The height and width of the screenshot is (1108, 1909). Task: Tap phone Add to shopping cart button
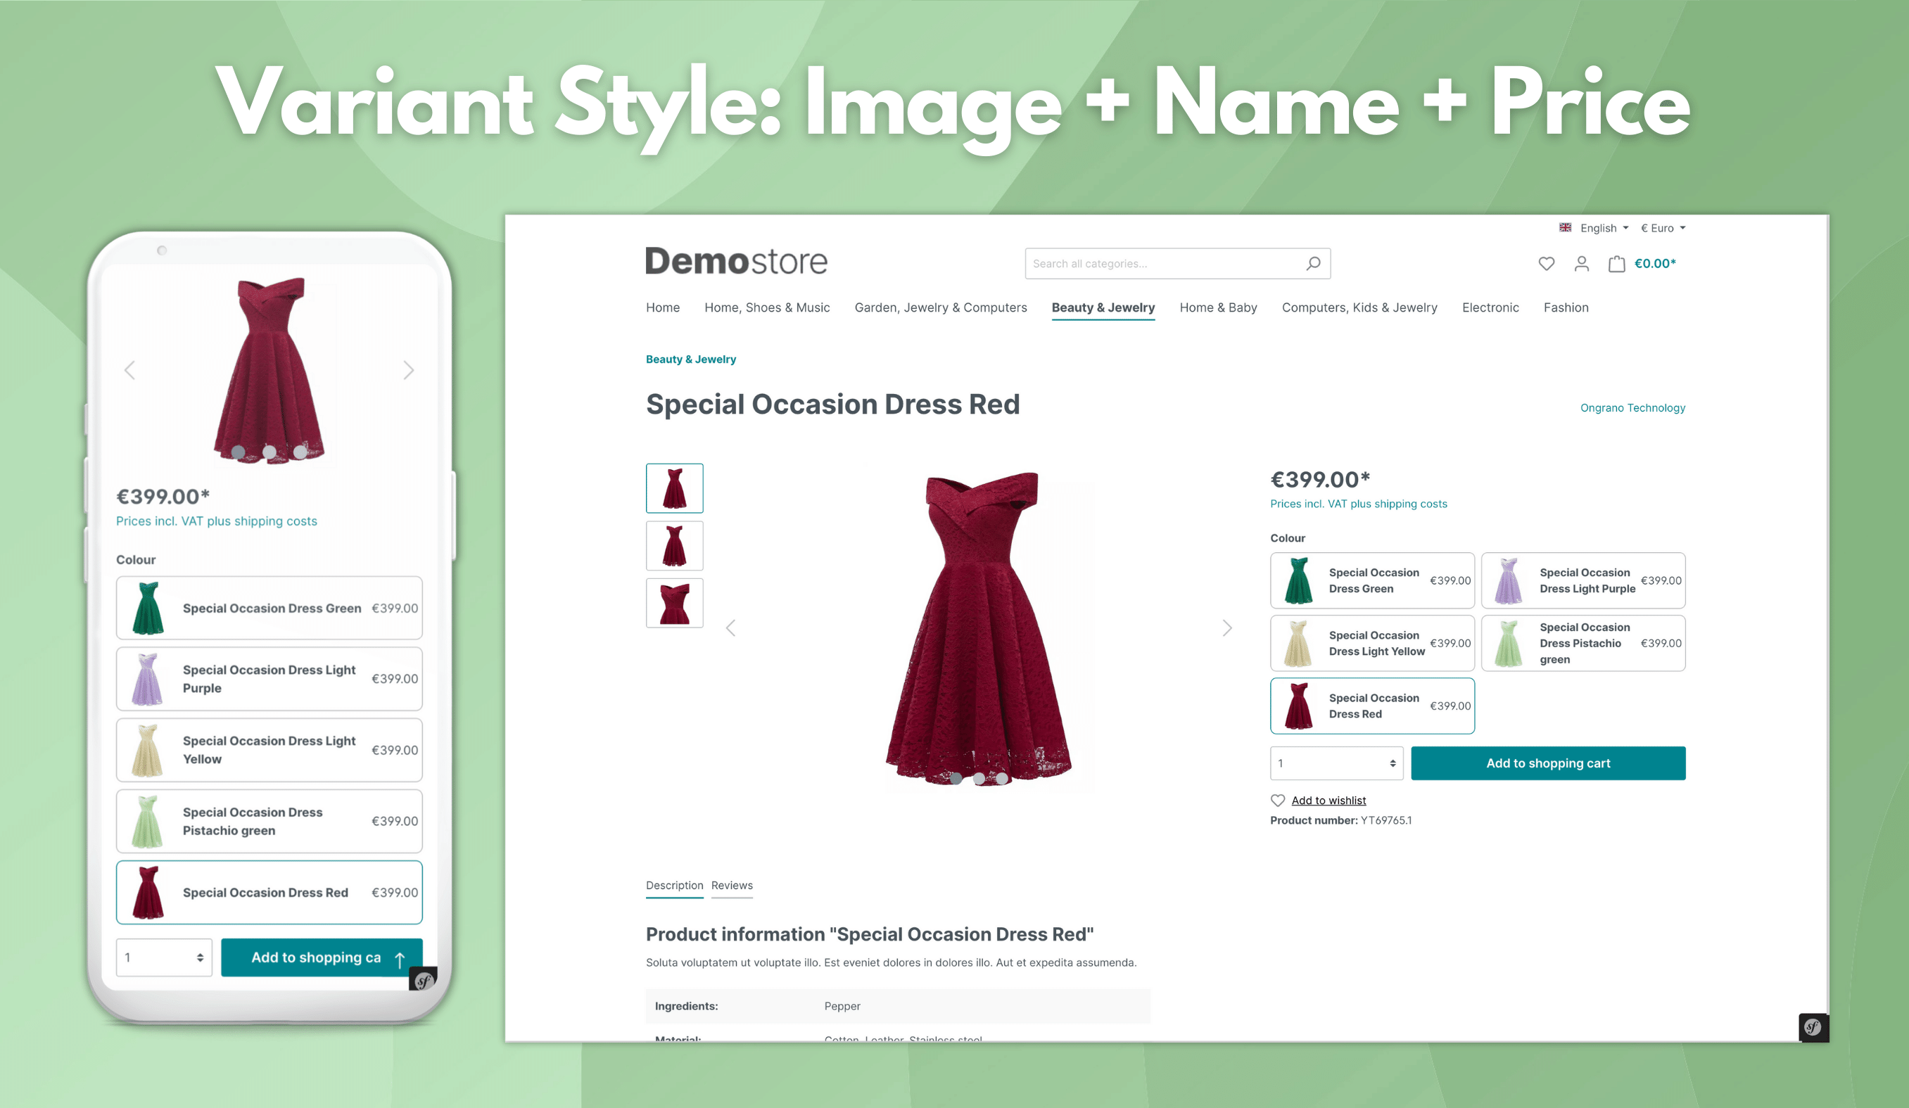point(321,957)
